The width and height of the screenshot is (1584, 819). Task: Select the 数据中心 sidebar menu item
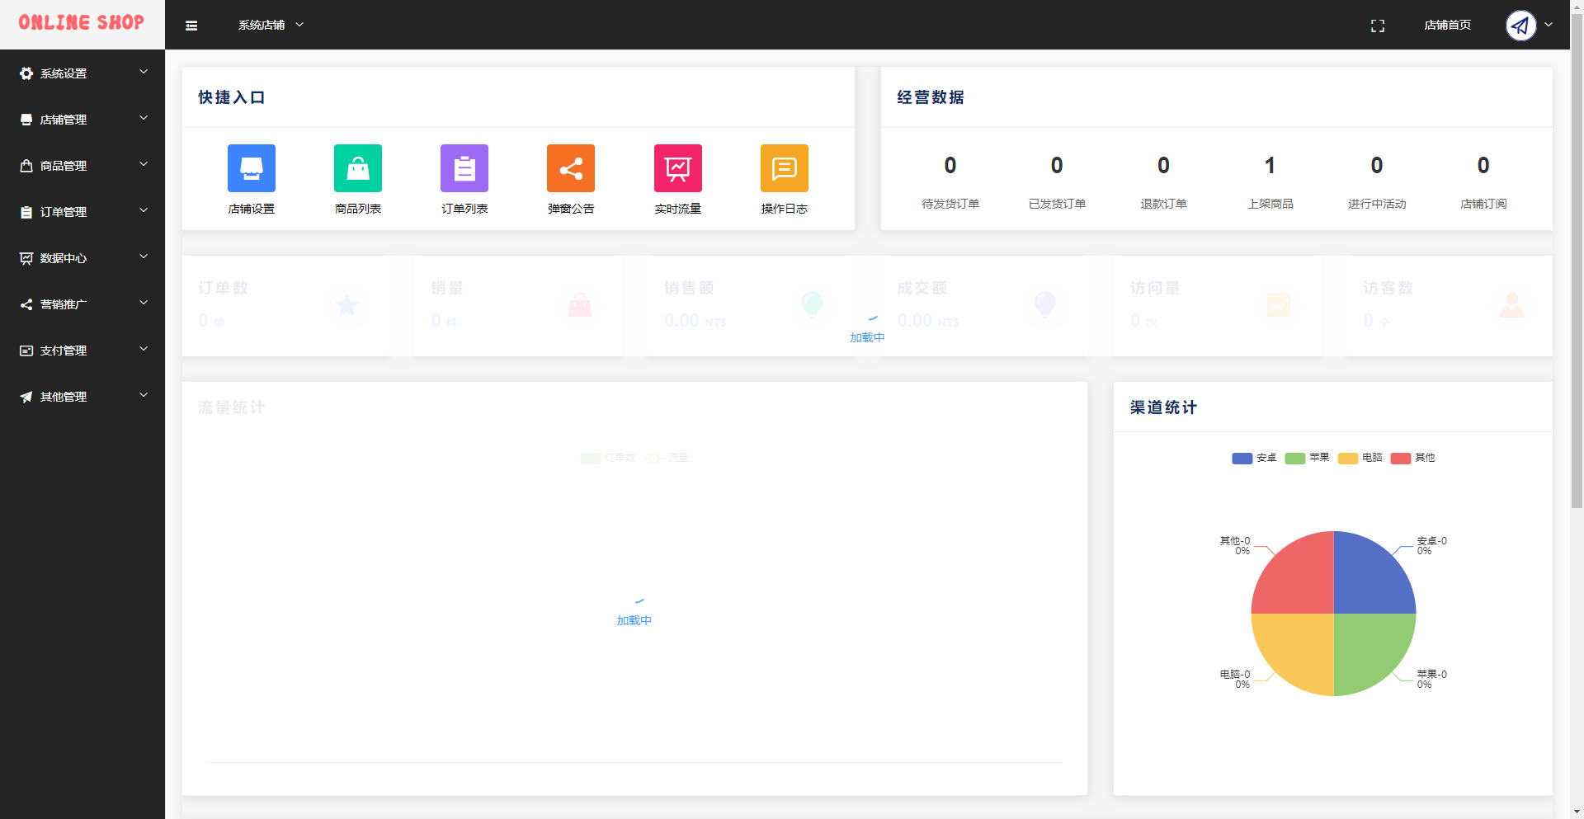coord(82,258)
